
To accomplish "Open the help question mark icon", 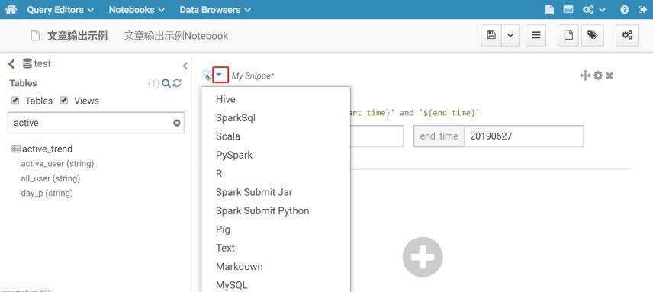I will point(624,10).
